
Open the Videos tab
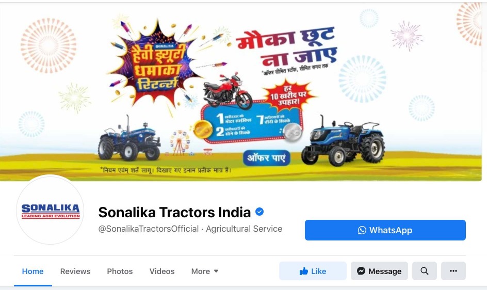click(x=162, y=271)
